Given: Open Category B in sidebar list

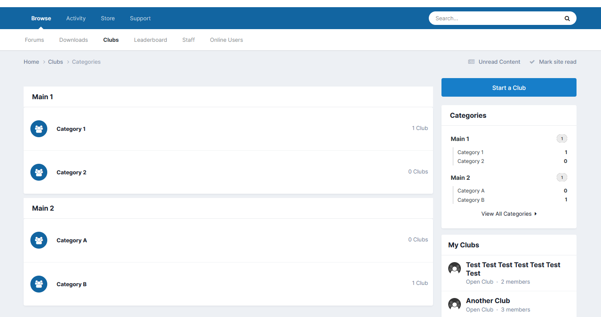Looking at the screenshot, I should pyautogui.click(x=471, y=200).
